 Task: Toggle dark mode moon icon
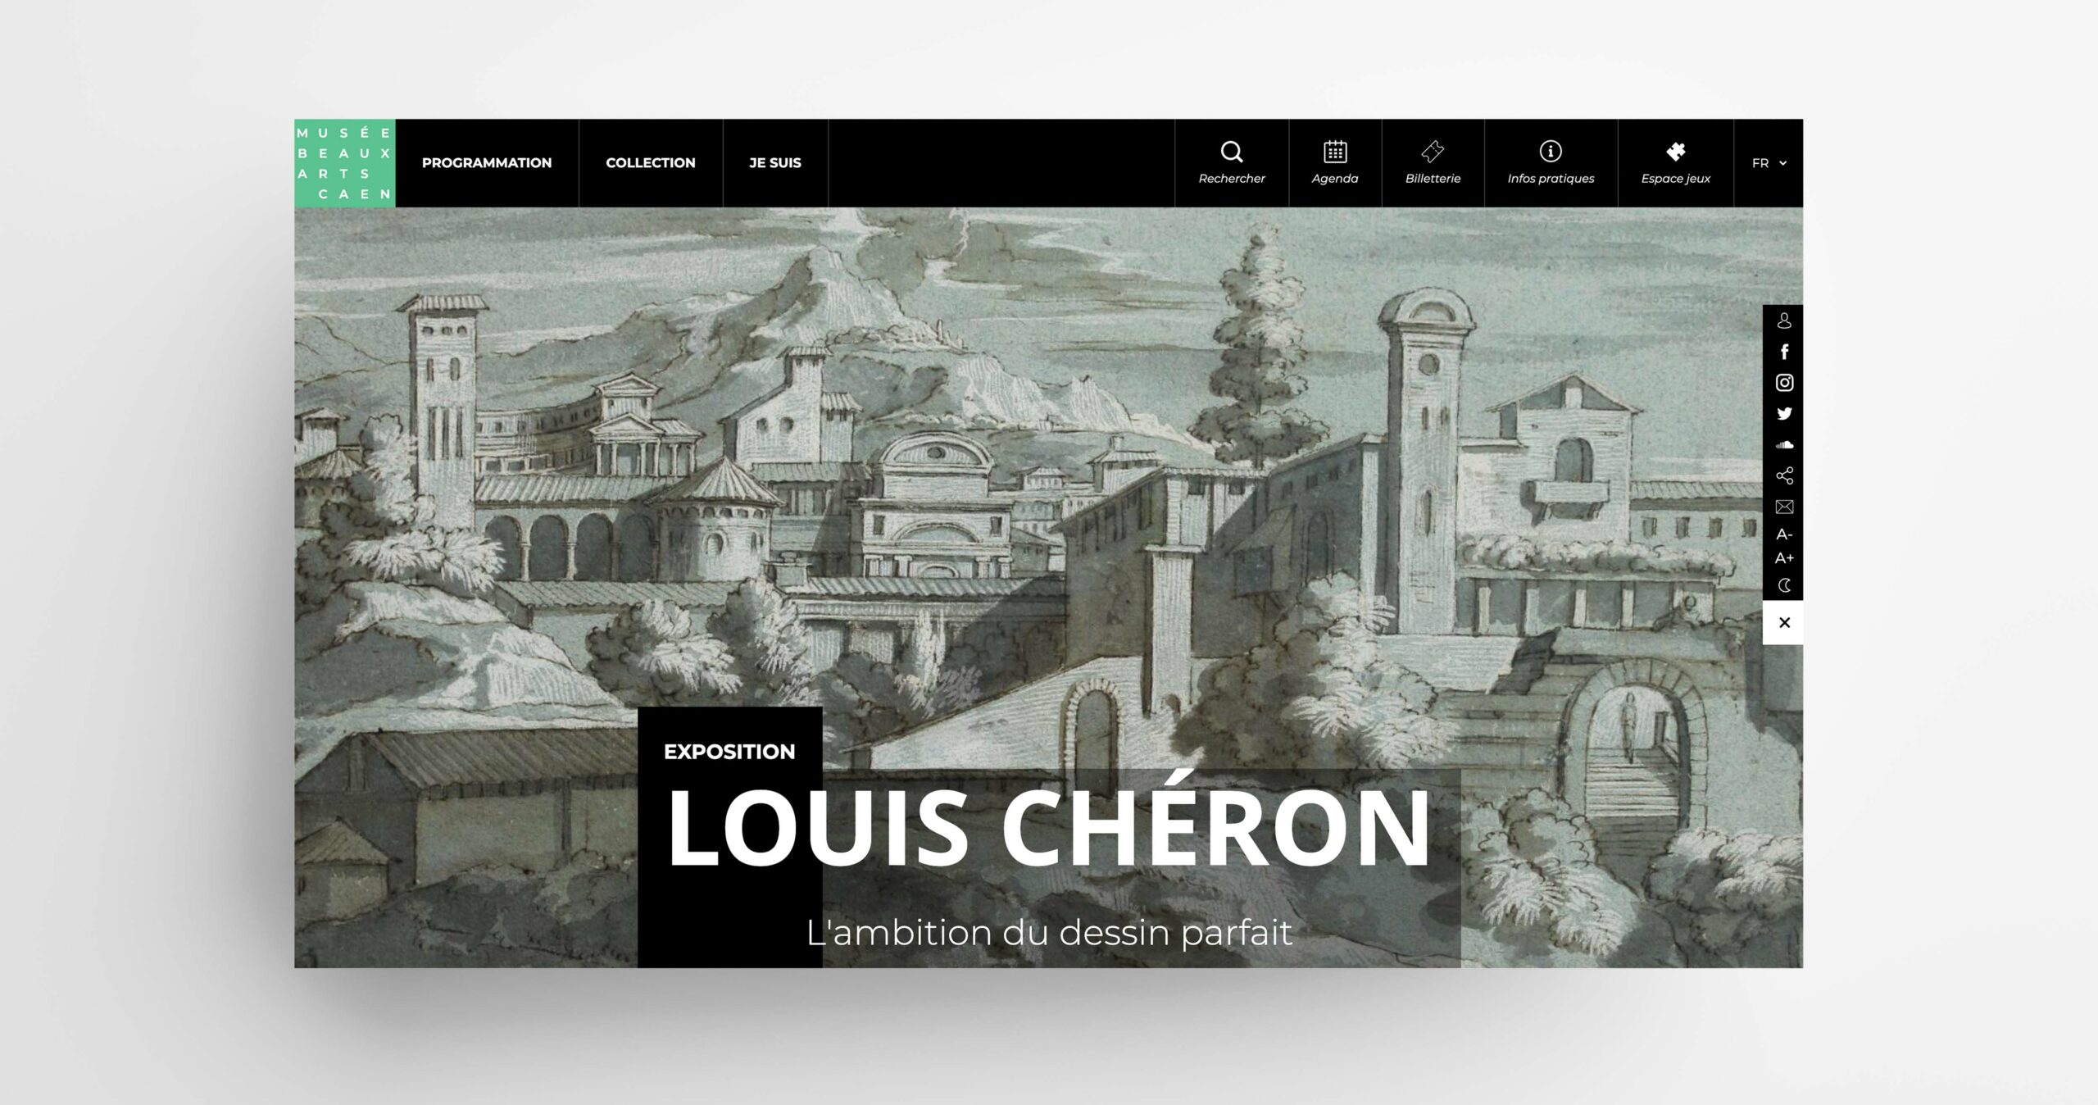coord(1784,585)
